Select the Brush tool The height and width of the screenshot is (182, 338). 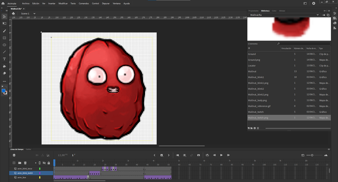(4, 31)
